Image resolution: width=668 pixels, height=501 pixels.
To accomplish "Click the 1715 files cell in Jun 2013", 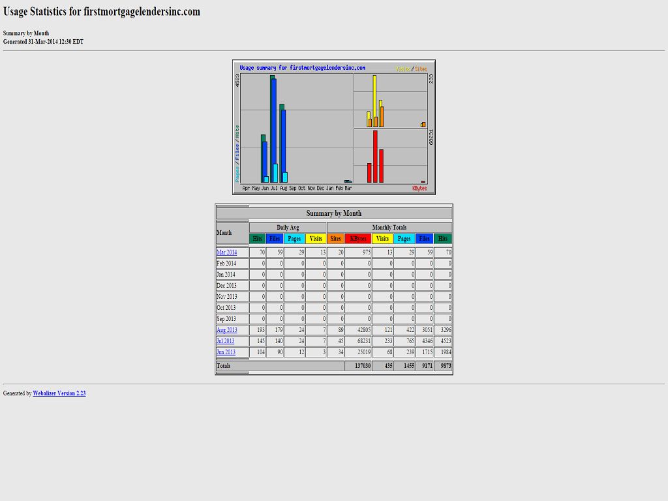I will pyautogui.click(x=424, y=352).
